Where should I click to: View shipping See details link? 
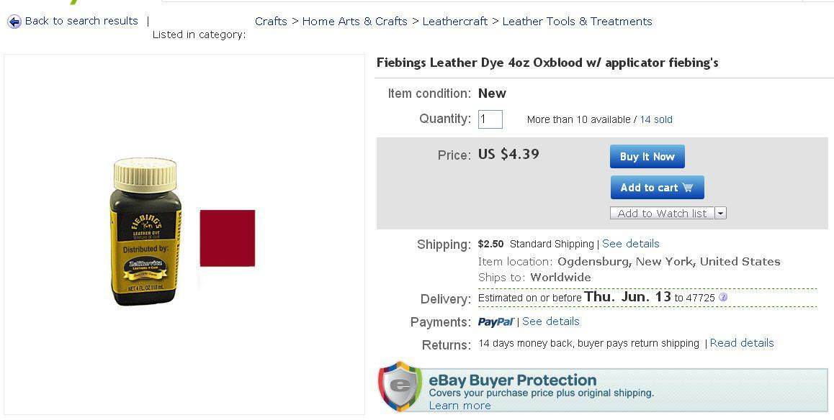(630, 244)
